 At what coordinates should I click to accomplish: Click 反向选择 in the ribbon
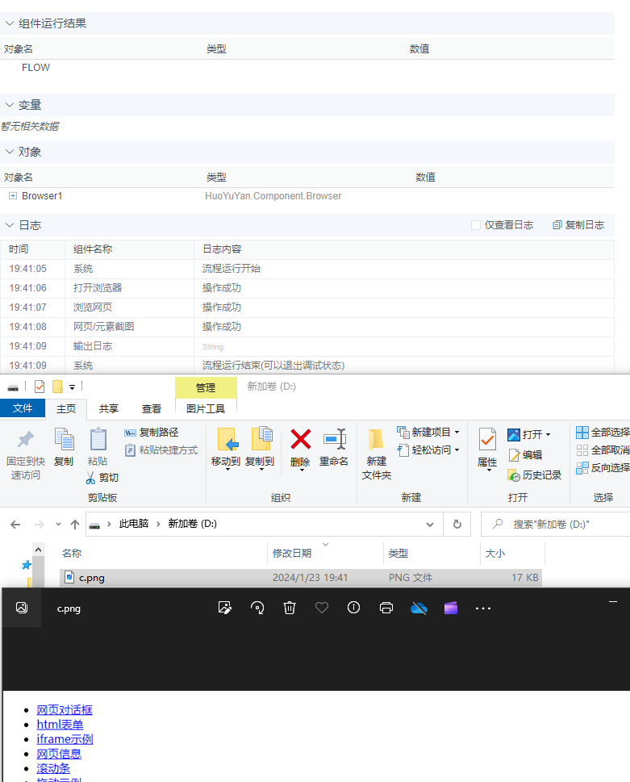coord(603,468)
